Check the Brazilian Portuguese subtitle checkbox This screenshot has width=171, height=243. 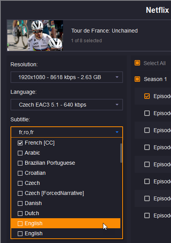point(20,163)
